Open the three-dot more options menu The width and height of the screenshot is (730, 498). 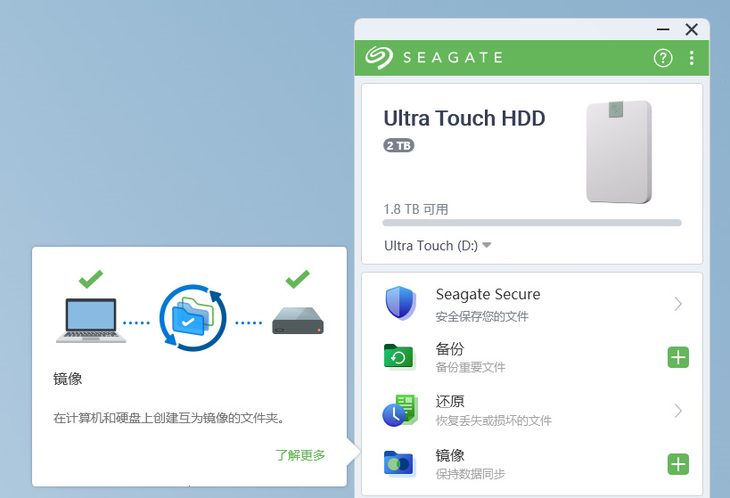pyautogui.click(x=692, y=58)
